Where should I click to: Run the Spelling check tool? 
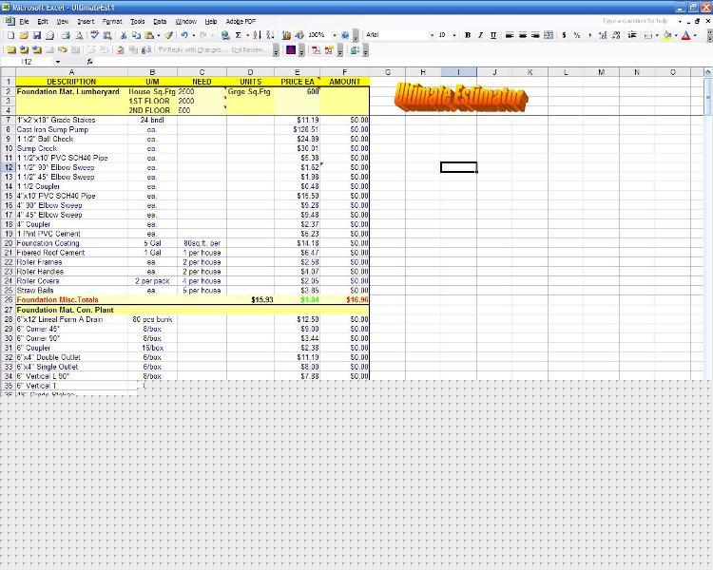94,35
